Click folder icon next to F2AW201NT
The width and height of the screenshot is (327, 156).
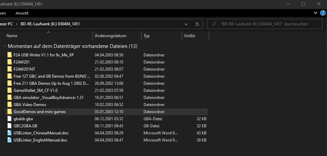(x=9, y=69)
